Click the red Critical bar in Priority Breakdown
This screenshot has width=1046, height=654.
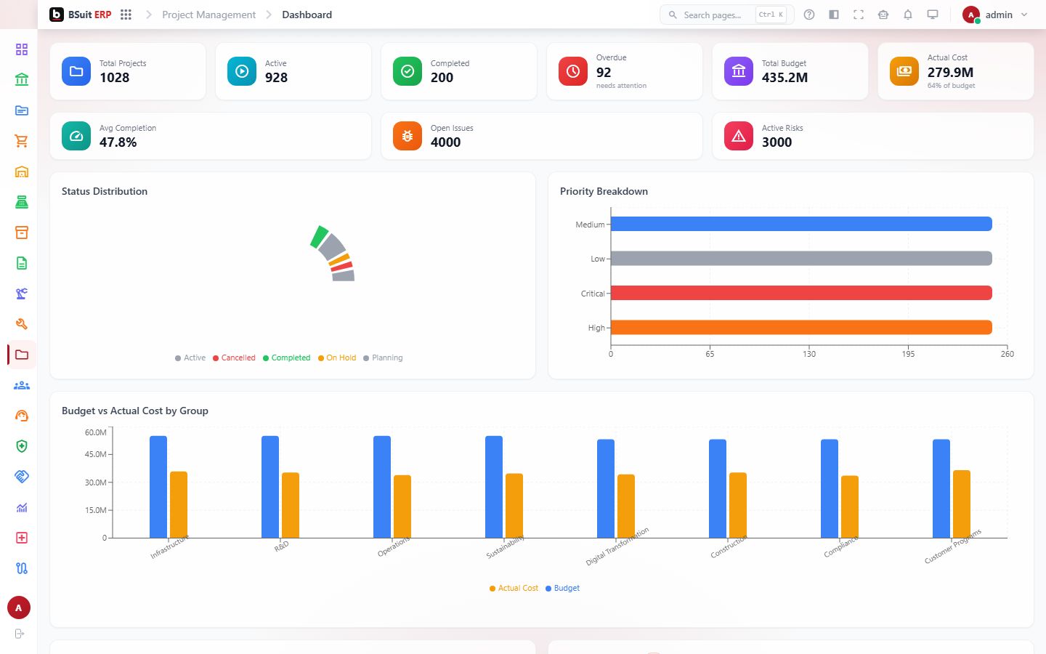(801, 293)
